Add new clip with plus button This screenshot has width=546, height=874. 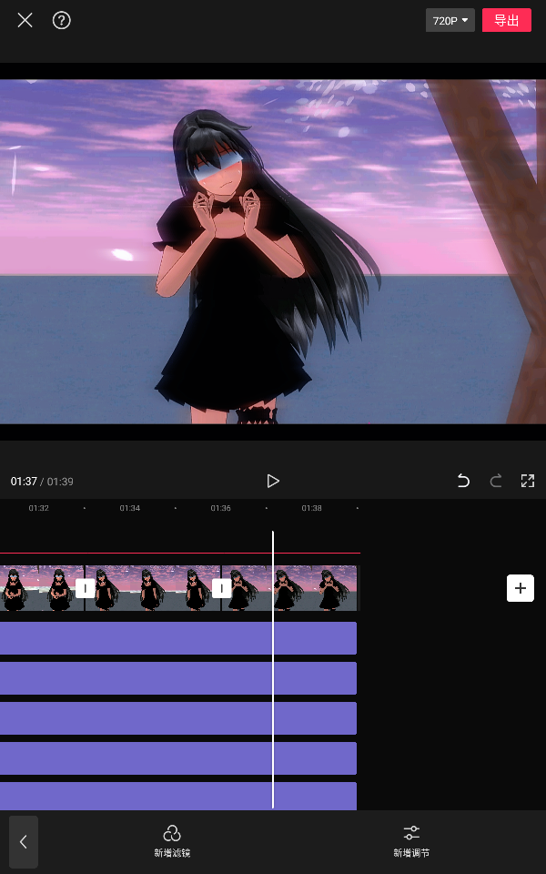pyautogui.click(x=520, y=588)
